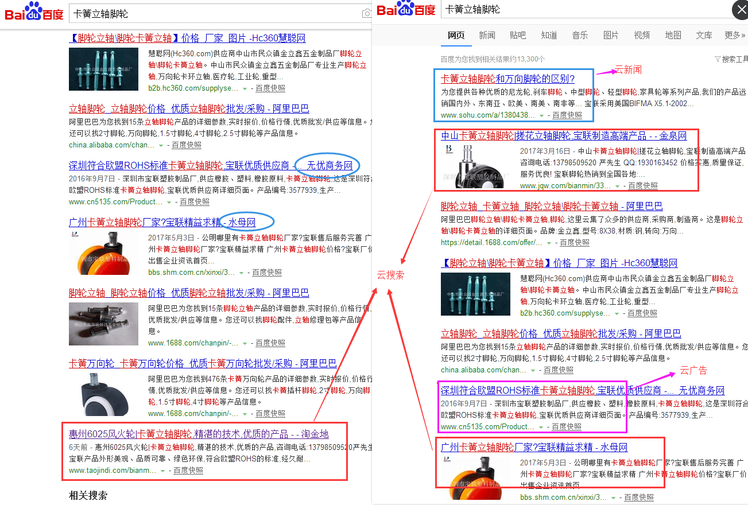Screen dimensions: 748x505
Task: Open Hc360慧聪网 result title in left pane
Action: pyautogui.click(x=187, y=38)
